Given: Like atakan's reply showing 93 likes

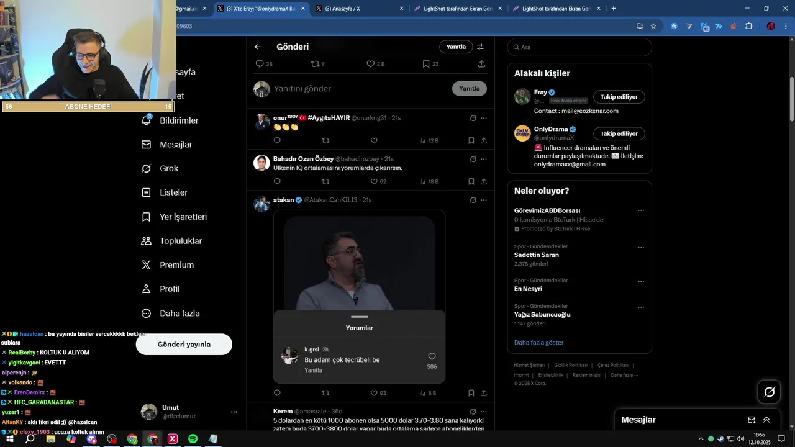Looking at the screenshot, I should [x=378, y=393].
